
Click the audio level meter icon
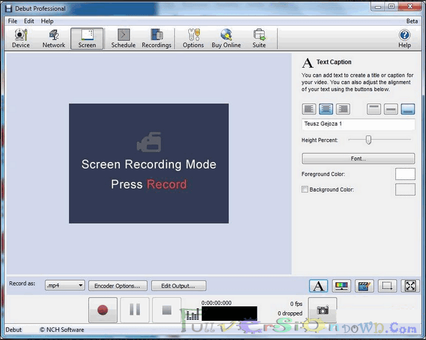coord(193,314)
